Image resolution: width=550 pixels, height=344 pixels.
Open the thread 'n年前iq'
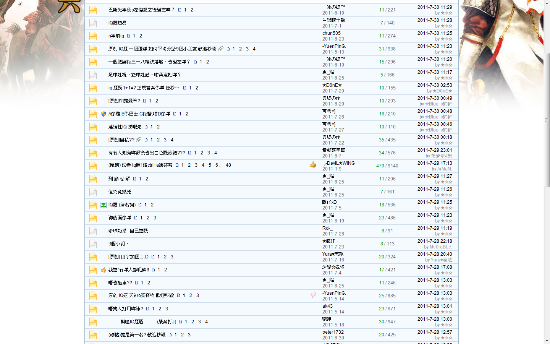(116, 36)
